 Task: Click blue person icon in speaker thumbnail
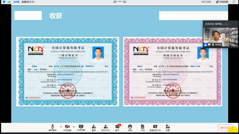[x=206, y=45]
